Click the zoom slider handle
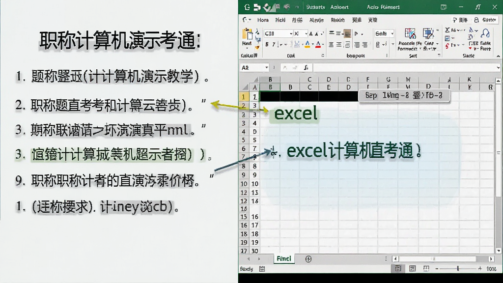503x283 pixels. pyautogui.click(x=458, y=269)
